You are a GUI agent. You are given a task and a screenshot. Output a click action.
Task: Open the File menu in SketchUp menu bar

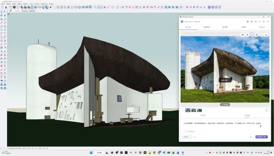coord(3,4)
